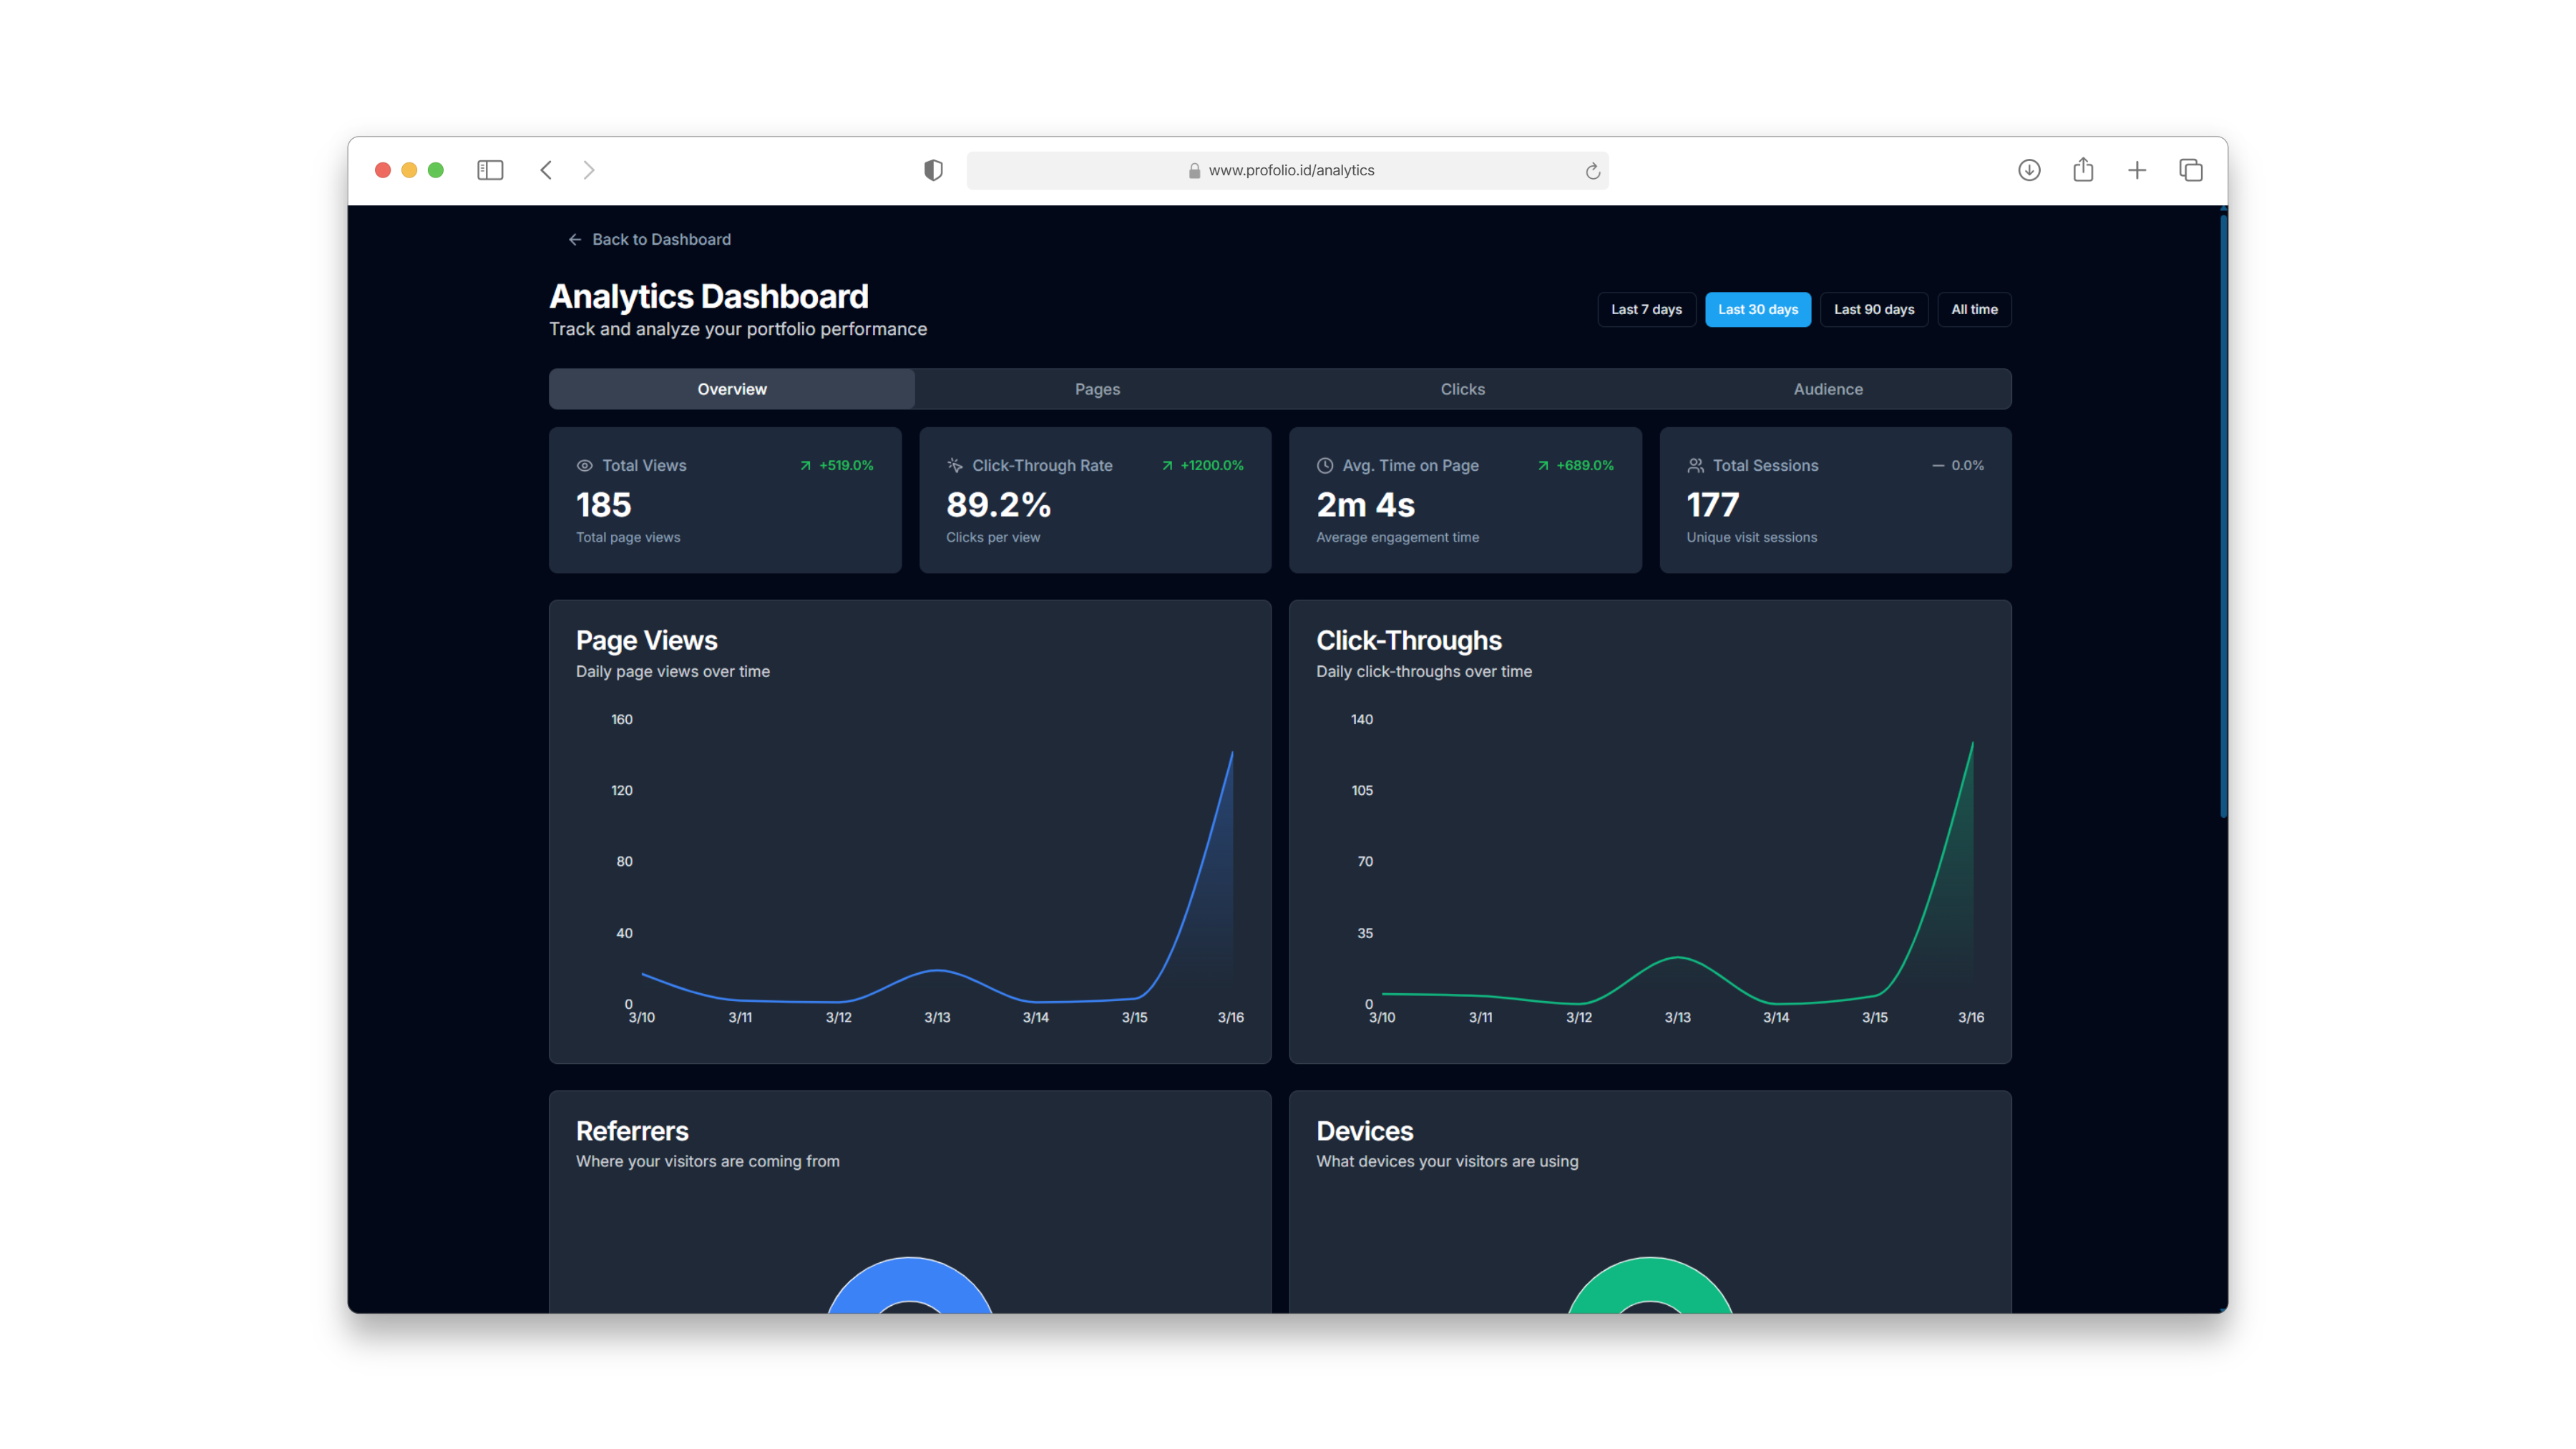Viewport: 2576px width, 1449px height.
Task: Click the profolio.id address bar
Action: click(1287, 170)
